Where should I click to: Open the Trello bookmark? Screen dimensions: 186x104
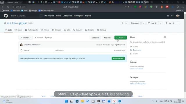point(24,11)
